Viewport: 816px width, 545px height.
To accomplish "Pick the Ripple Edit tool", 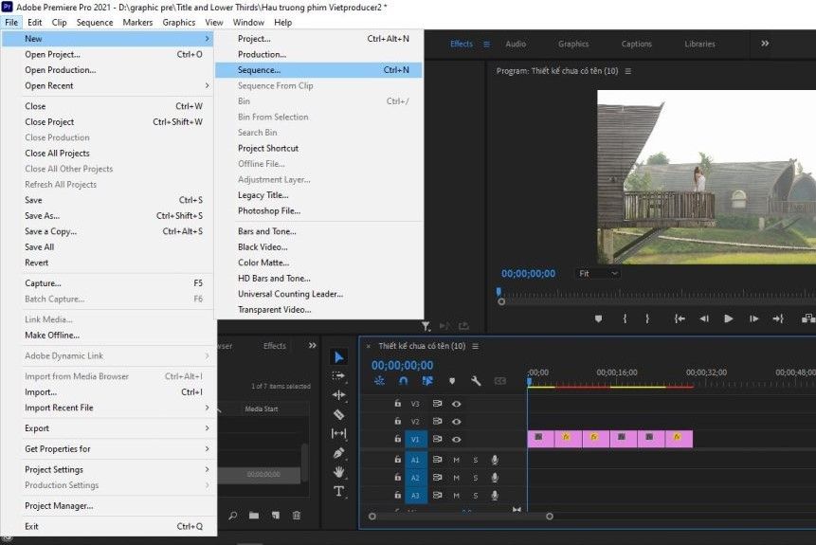I will tap(339, 395).
